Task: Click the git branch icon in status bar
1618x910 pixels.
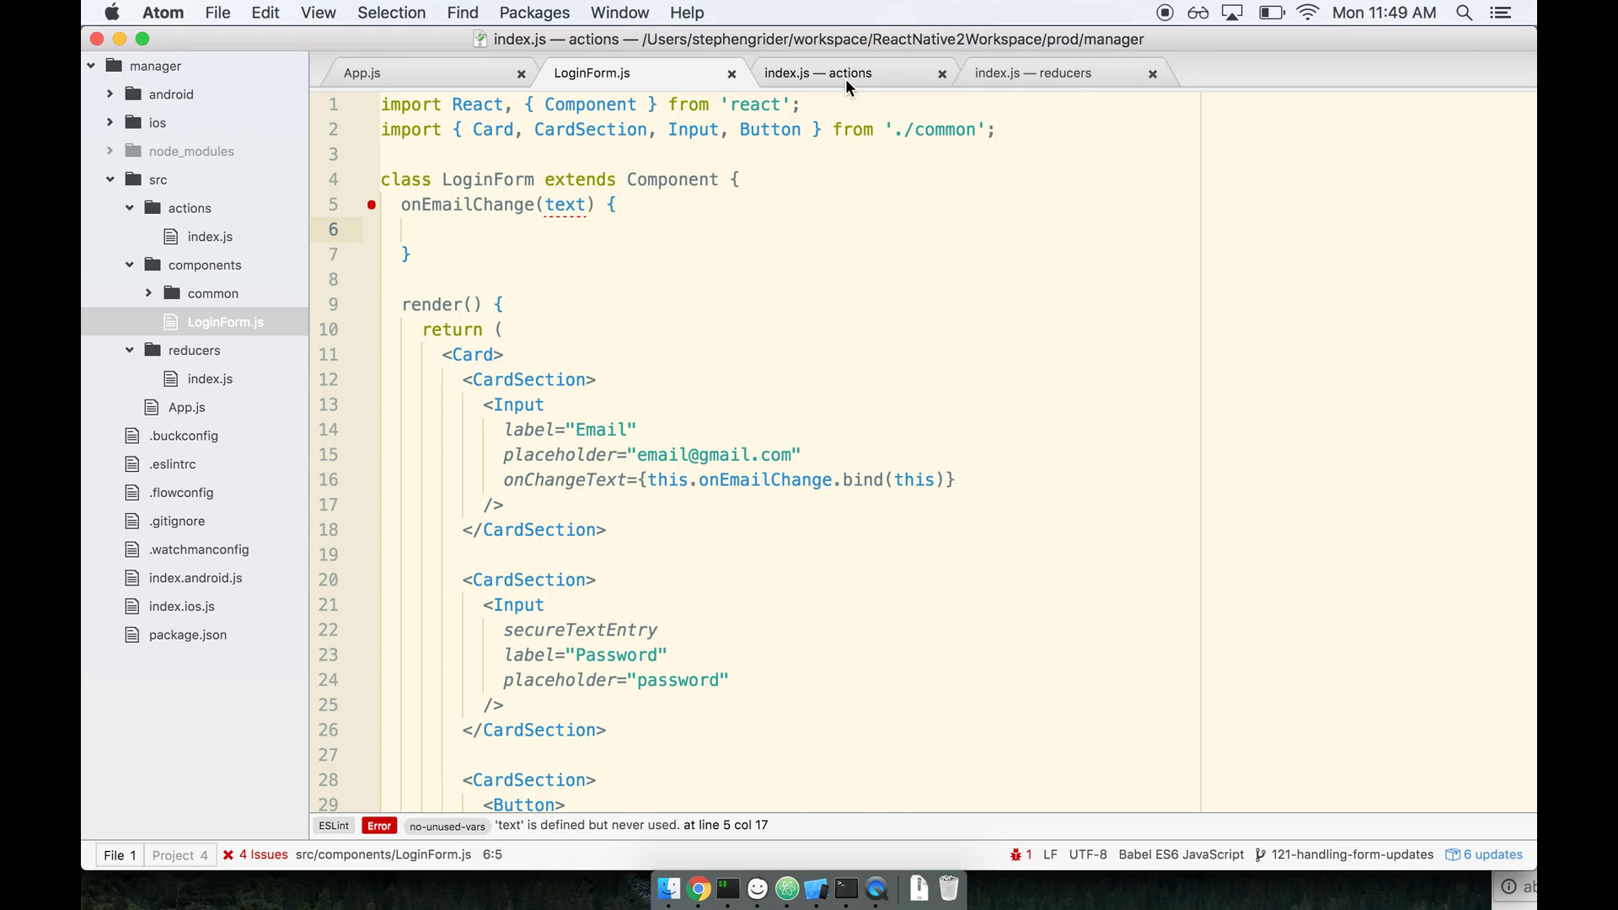Action: pyautogui.click(x=1260, y=854)
